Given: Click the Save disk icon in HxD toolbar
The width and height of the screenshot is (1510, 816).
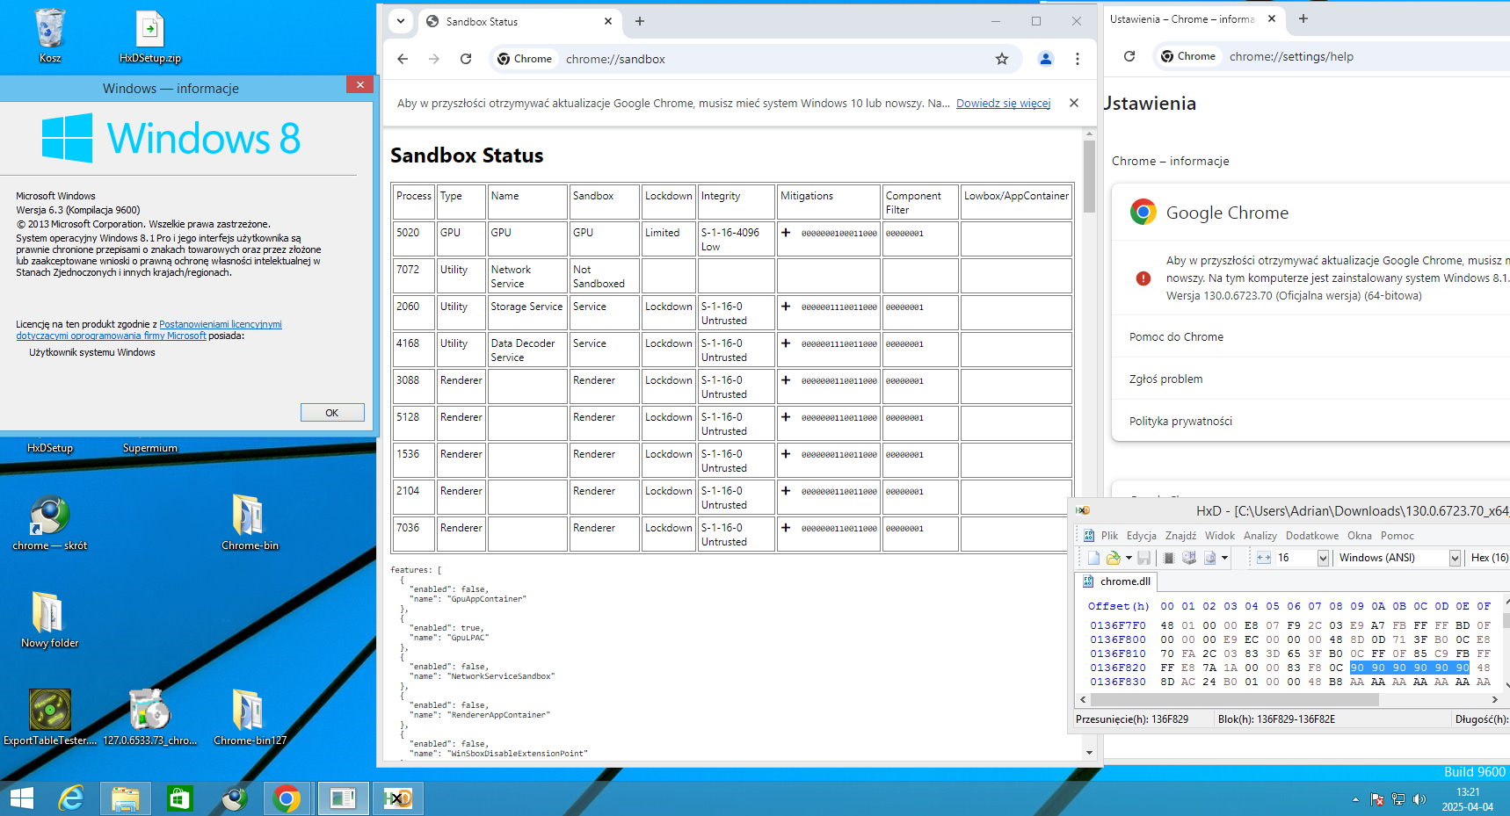Looking at the screenshot, I should [x=1143, y=558].
